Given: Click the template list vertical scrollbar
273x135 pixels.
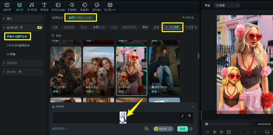Looking at the screenshot, I should pos(198,56).
